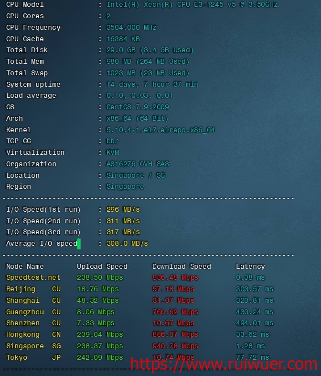Image resolution: width=321 pixels, height=376 pixels.
Task: Click the CentOS 7.9.2009 OS value
Action: click(x=137, y=107)
